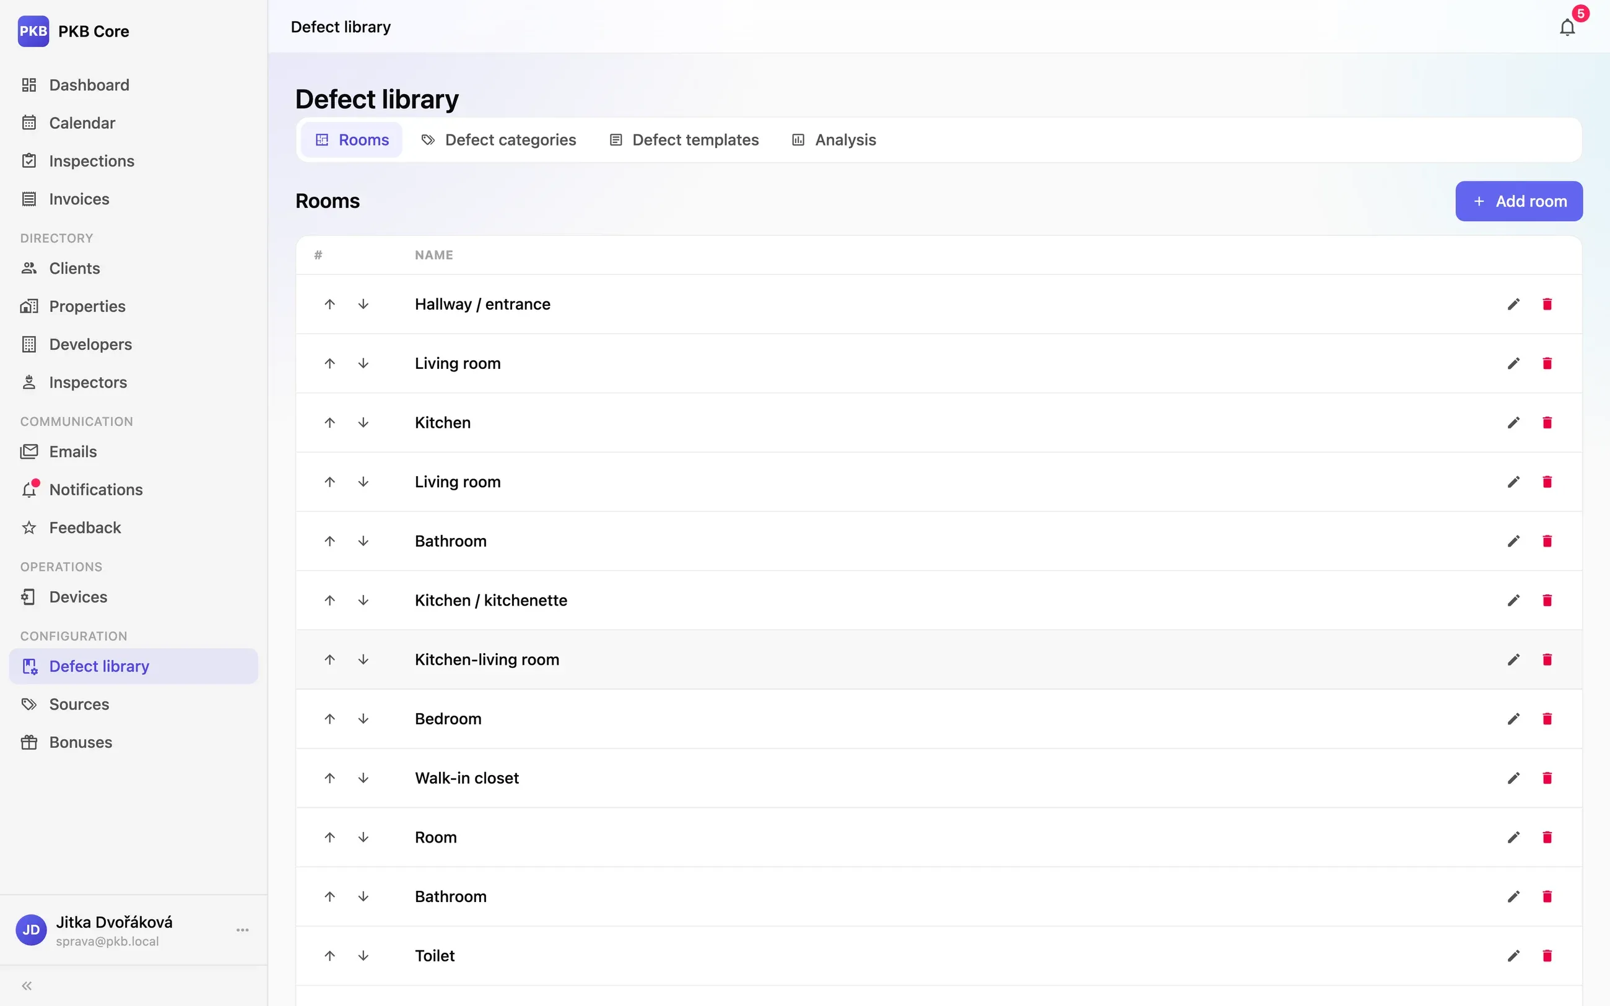Viewport: 1610px width, 1006px height.
Task: Delete the Walk-in closet room
Action: 1547,778
